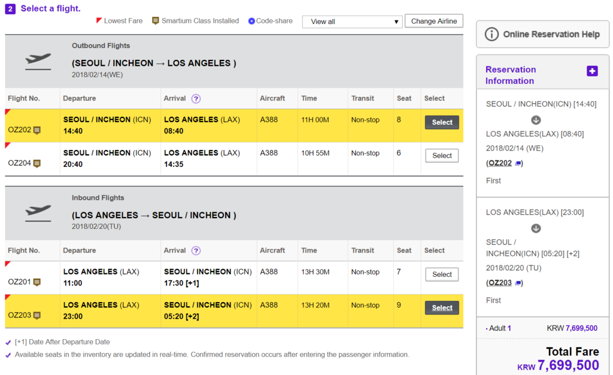Click the down arrow icon below SEOUL / INCHEON(ICN) [14:40]
The width and height of the screenshot is (613, 375).
pyautogui.click(x=536, y=120)
